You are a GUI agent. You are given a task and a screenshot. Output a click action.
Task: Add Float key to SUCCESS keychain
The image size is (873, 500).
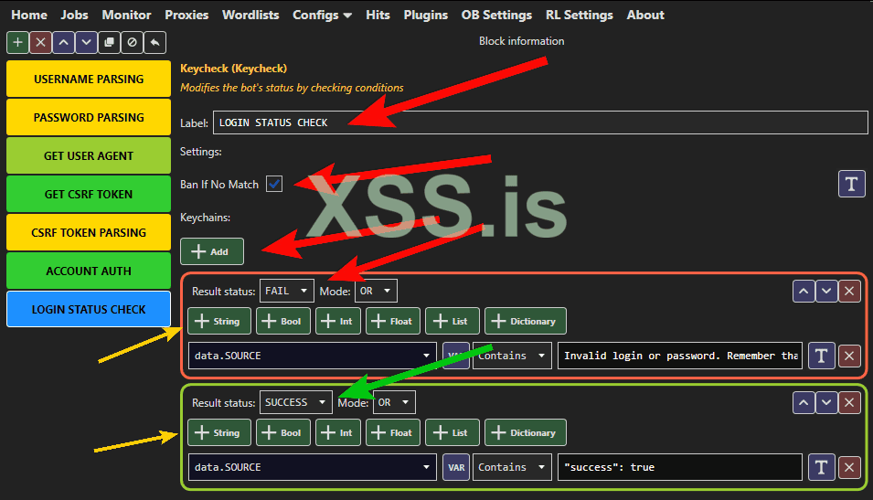[393, 432]
